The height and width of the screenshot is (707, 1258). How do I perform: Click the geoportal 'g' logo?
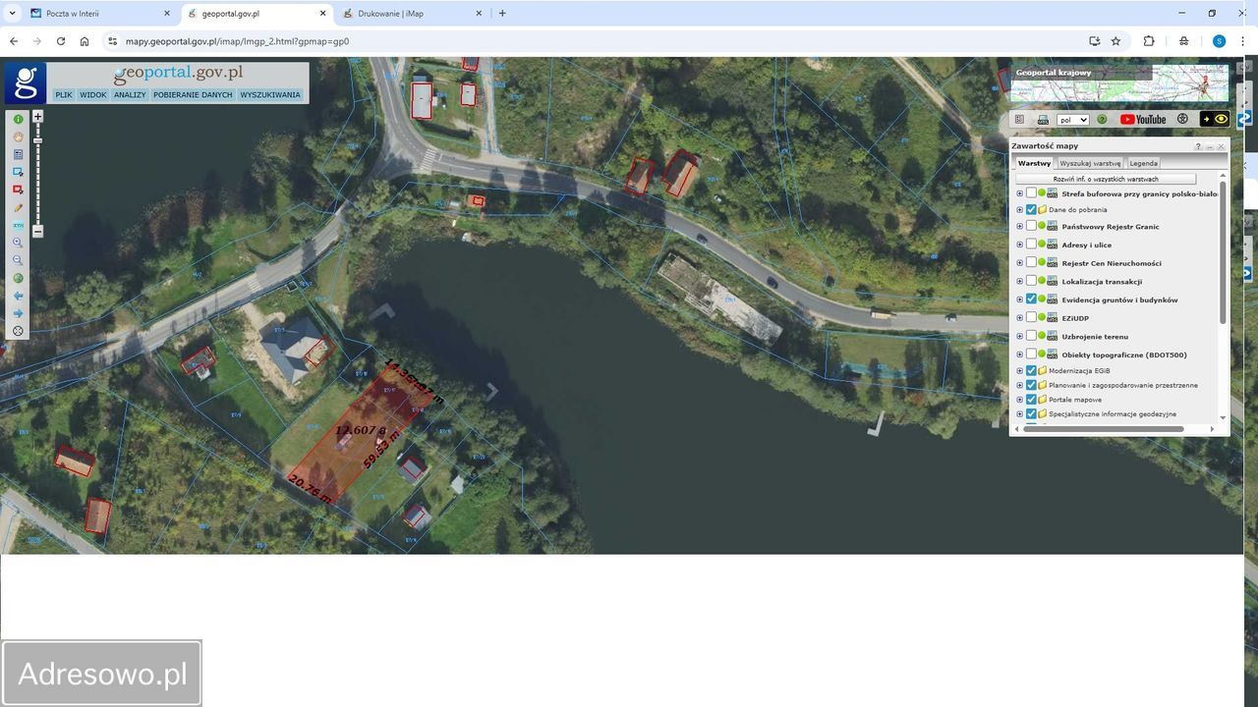tap(26, 82)
